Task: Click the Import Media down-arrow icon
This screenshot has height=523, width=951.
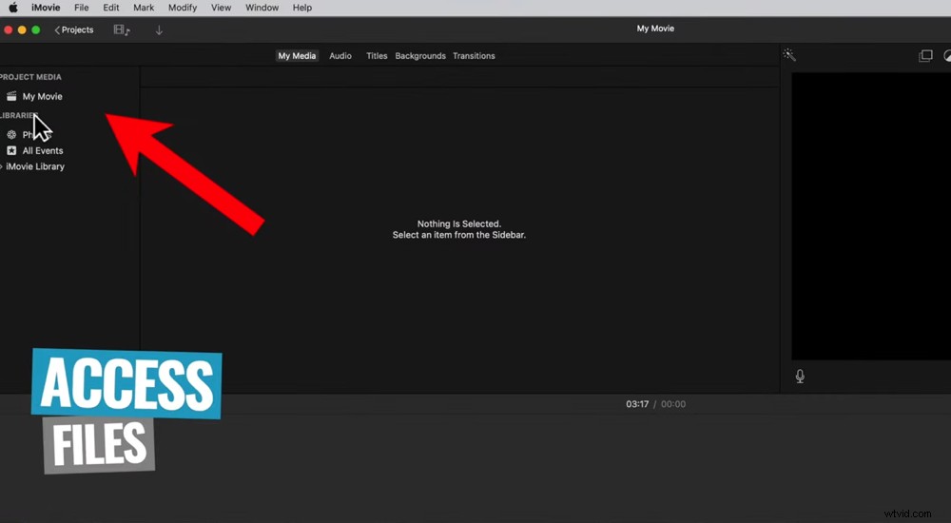Action: coord(159,29)
